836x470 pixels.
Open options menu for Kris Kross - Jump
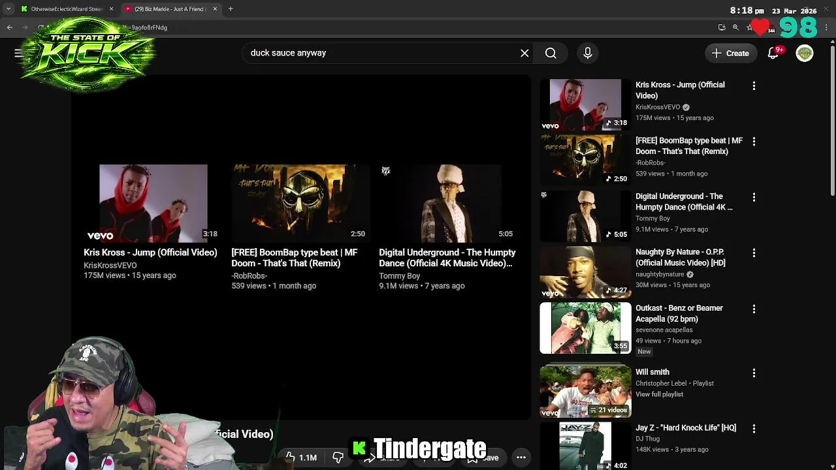point(754,86)
